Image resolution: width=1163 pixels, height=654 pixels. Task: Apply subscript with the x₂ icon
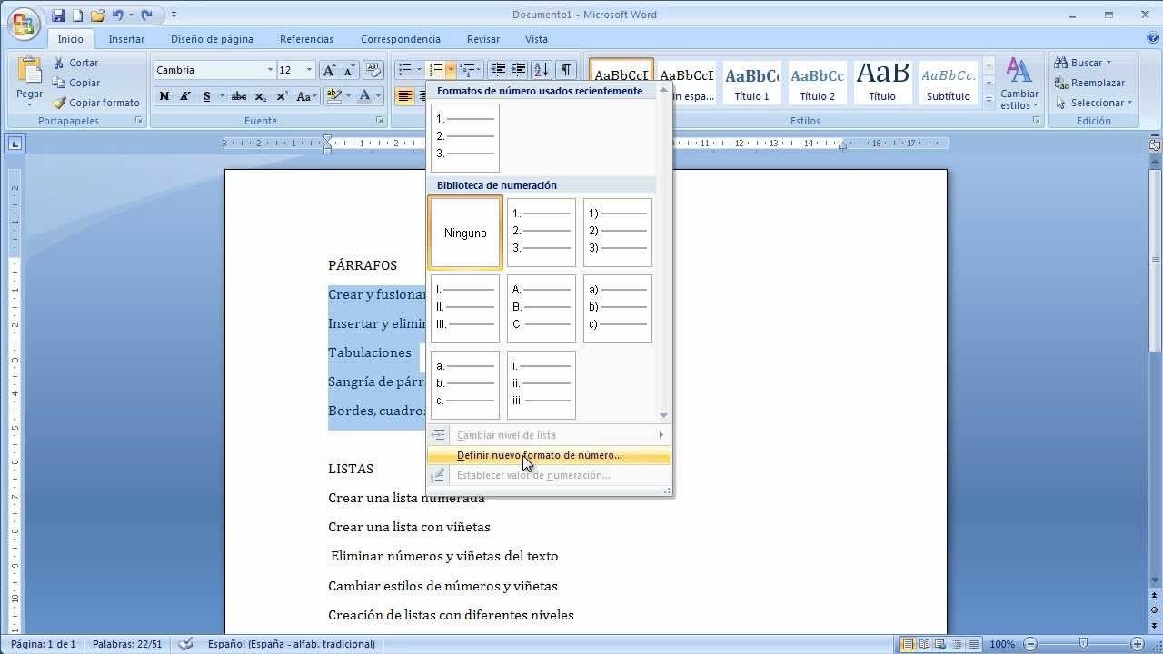[x=261, y=96]
